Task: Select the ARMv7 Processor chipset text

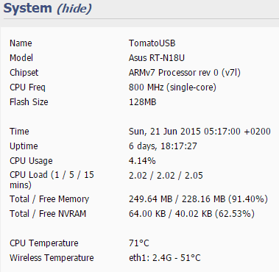Action: click(185, 73)
